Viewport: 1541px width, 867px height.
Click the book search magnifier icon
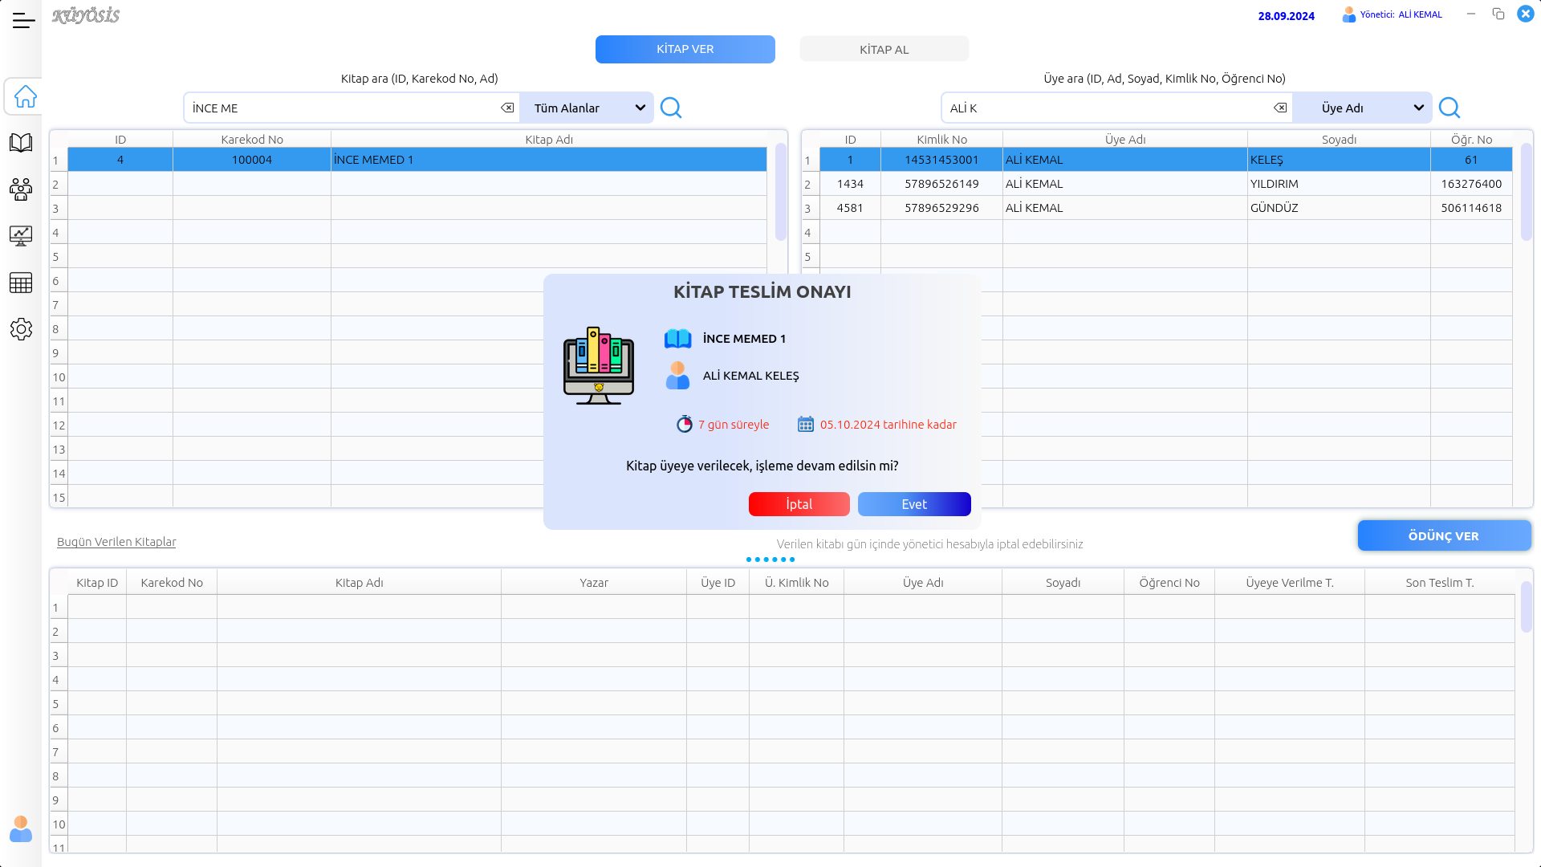tap(671, 108)
